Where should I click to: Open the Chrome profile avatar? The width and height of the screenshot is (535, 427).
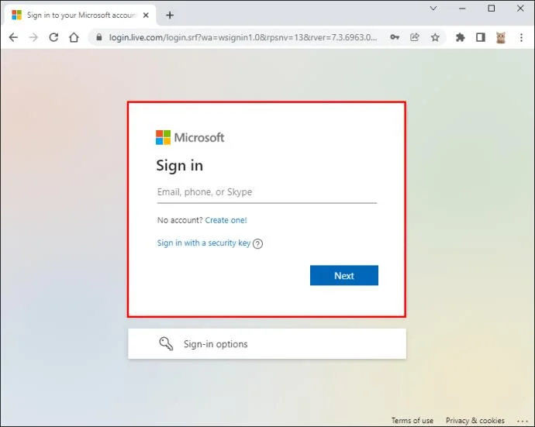pos(501,37)
